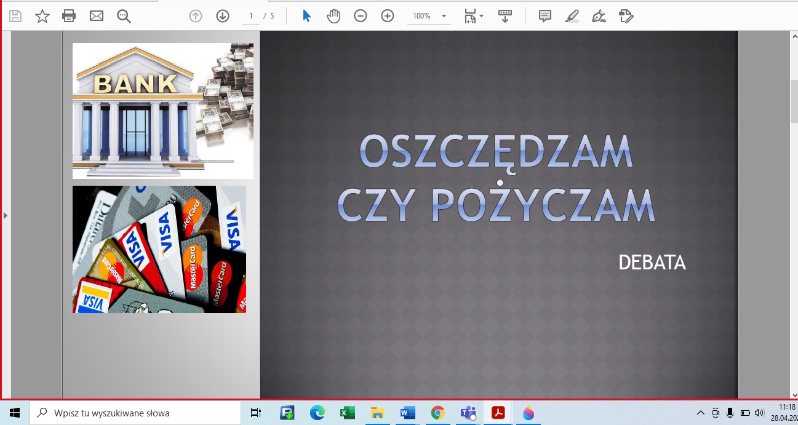Select the highlight text tool
This screenshot has width=798, height=425.
[572, 16]
